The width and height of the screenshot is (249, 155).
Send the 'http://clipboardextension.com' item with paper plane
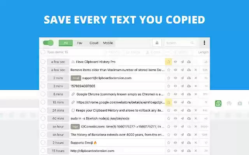pyautogui.click(x=182, y=151)
